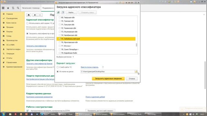Open Продажи section in sidebar

click(x=10, y=27)
